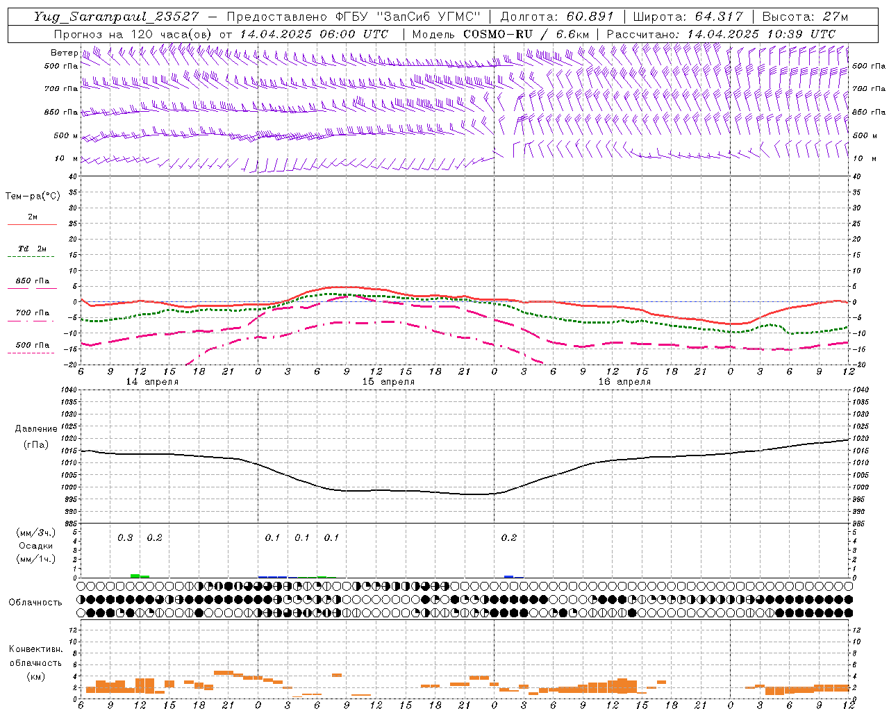This screenshot has height=711, width=889.
Task: Click the 10 м wind level label on left
Action: (67, 158)
